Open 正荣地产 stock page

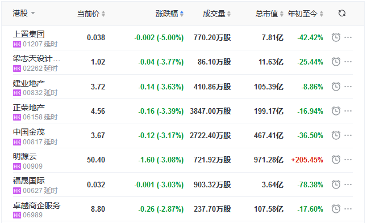[28, 108]
